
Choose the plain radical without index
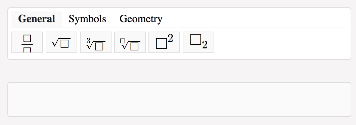[x=61, y=42]
